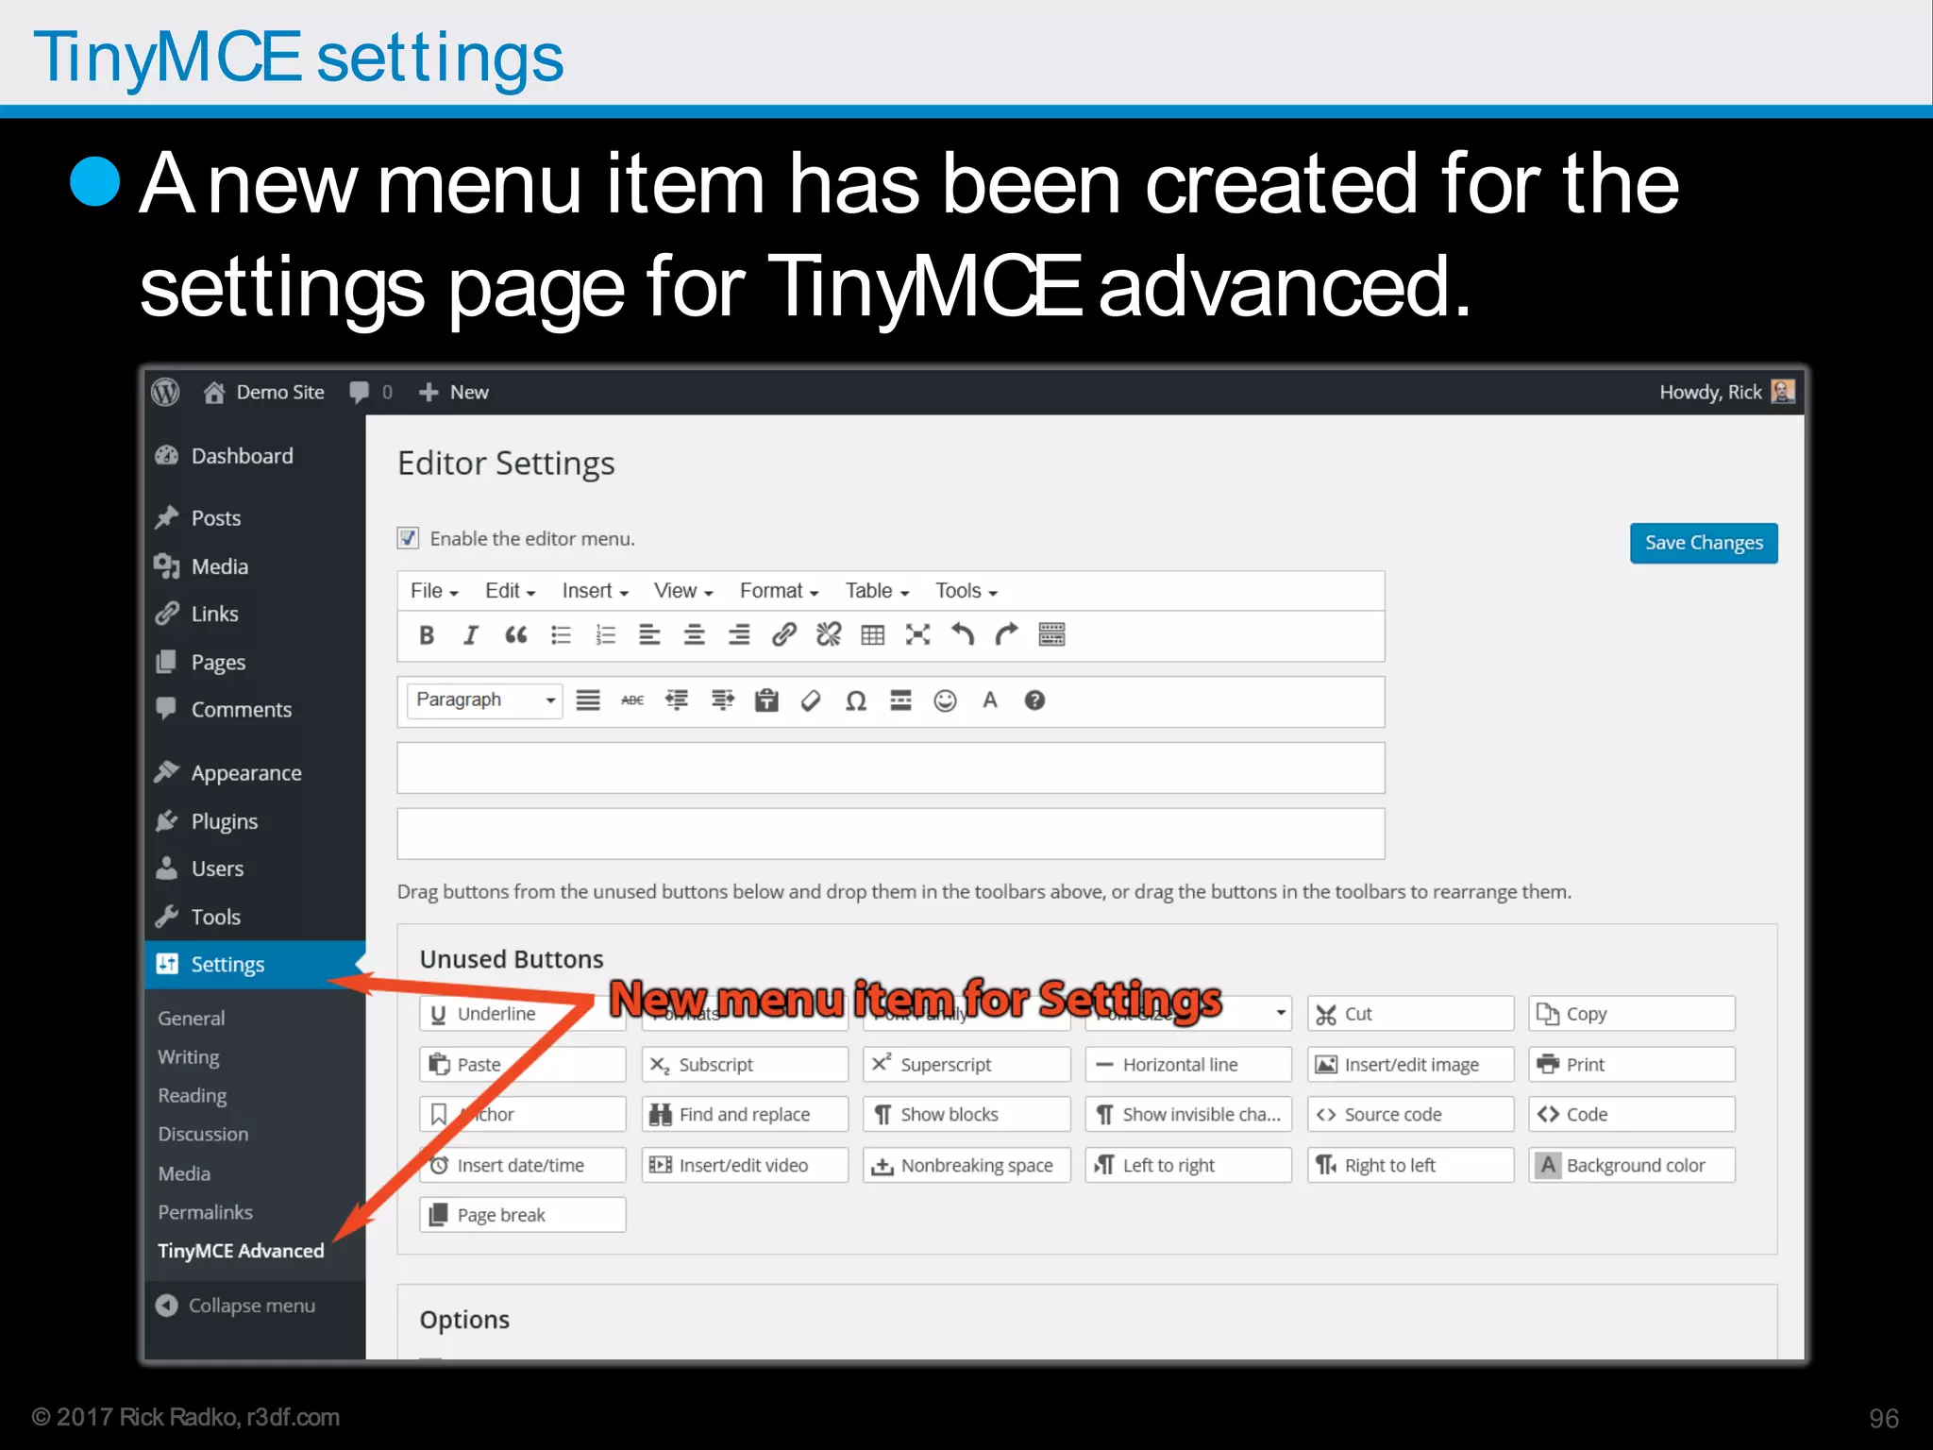Click the comments bubble in admin bar
Screen dimensions: 1933x1450
click(370, 392)
